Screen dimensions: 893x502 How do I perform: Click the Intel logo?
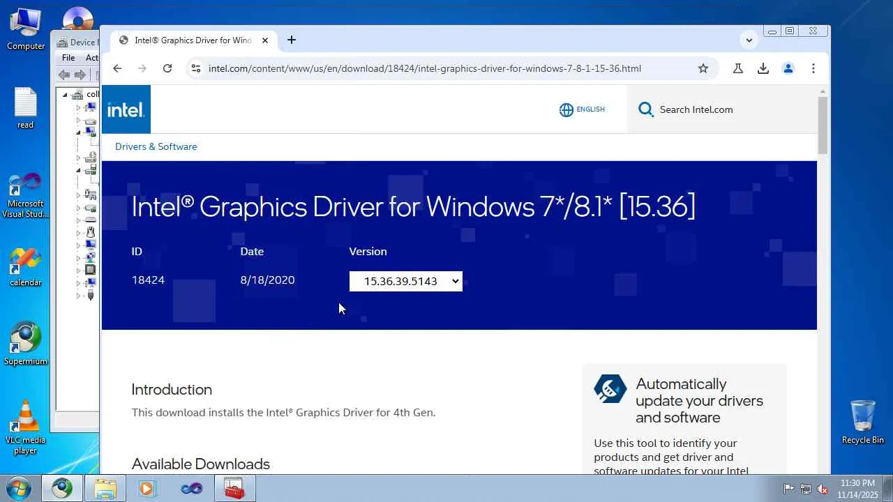click(x=126, y=109)
